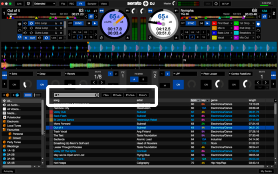
Task: Click the MIDI button
Action: click(208, 4)
